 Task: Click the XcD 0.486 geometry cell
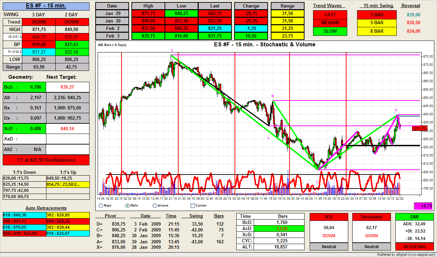click(x=25, y=128)
